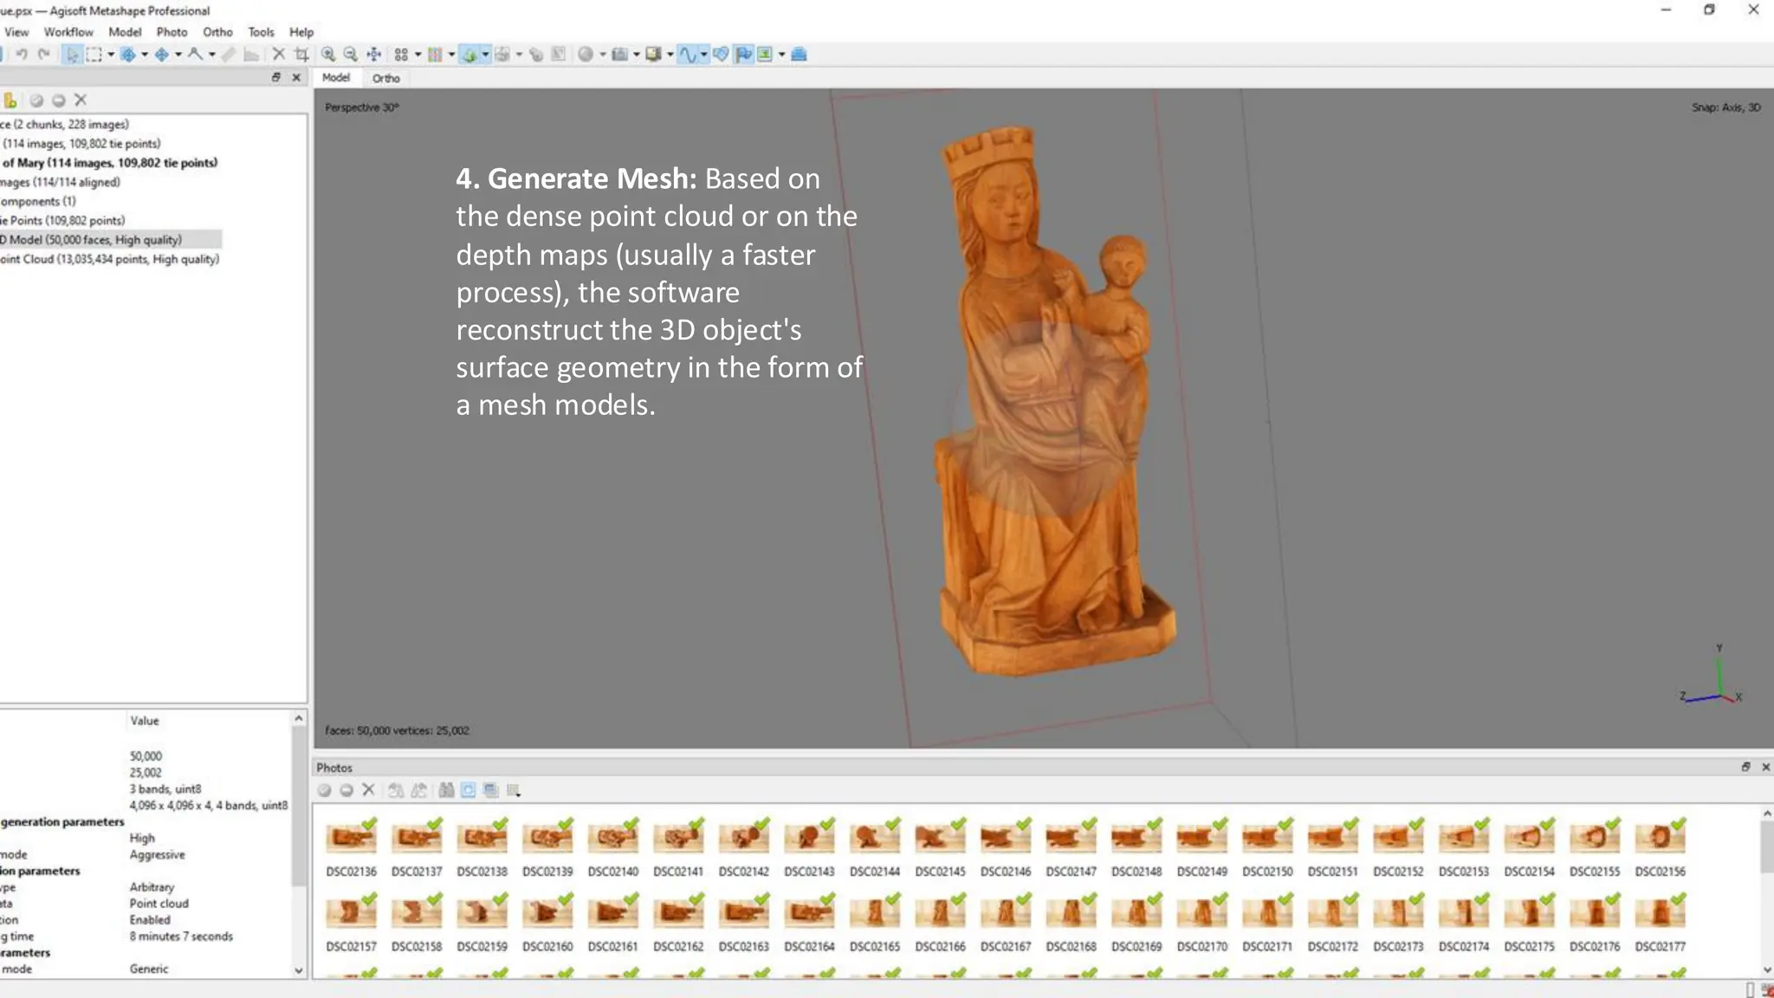Open the Move Region dropdown arrow
Image resolution: width=1774 pixels, height=998 pixels.
[145, 55]
